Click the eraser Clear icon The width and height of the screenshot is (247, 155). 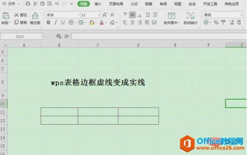click(x=112, y=22)
